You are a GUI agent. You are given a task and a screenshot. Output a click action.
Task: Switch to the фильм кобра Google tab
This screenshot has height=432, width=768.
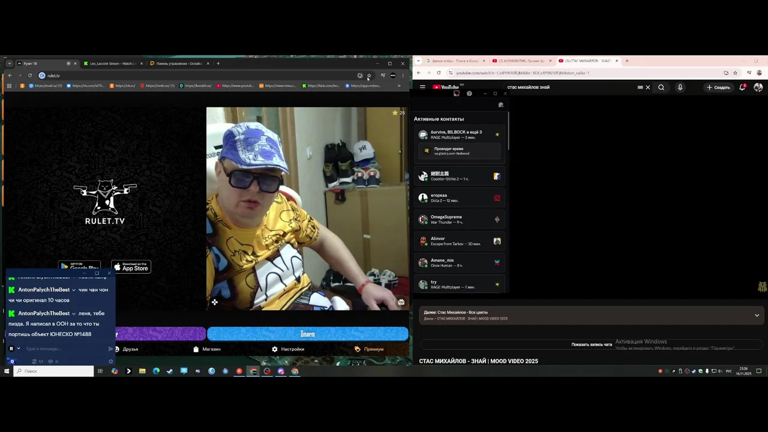(x=456, y=61)
